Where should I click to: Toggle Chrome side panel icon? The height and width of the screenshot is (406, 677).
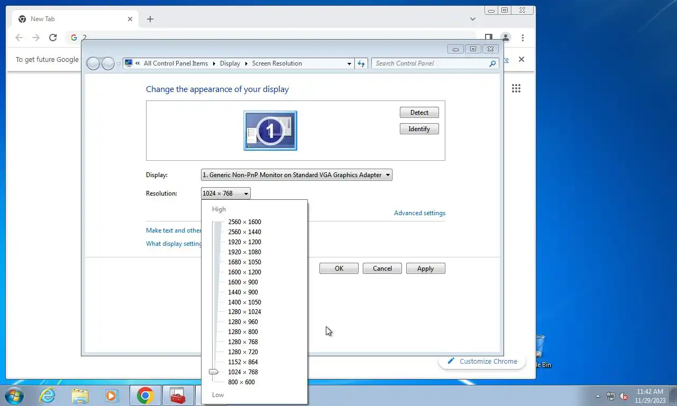489,36
